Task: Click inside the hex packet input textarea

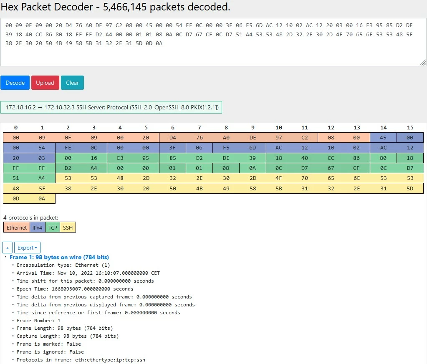Action: [x=213, y=42]
